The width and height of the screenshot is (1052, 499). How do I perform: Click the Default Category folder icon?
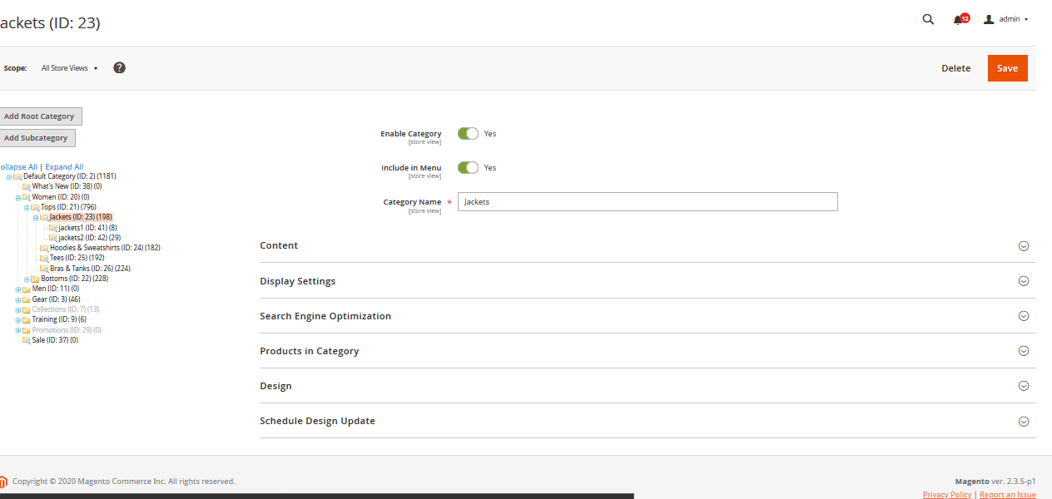[19, 176]
